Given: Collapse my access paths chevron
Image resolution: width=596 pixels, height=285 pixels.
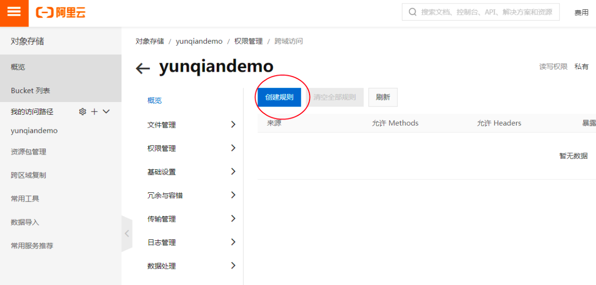Looking at the screenshot, I should (106, 112).
